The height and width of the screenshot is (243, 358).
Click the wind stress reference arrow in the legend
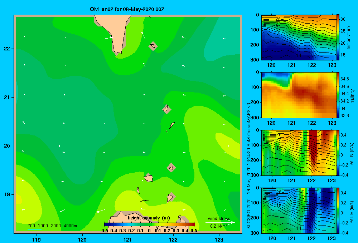220,223
